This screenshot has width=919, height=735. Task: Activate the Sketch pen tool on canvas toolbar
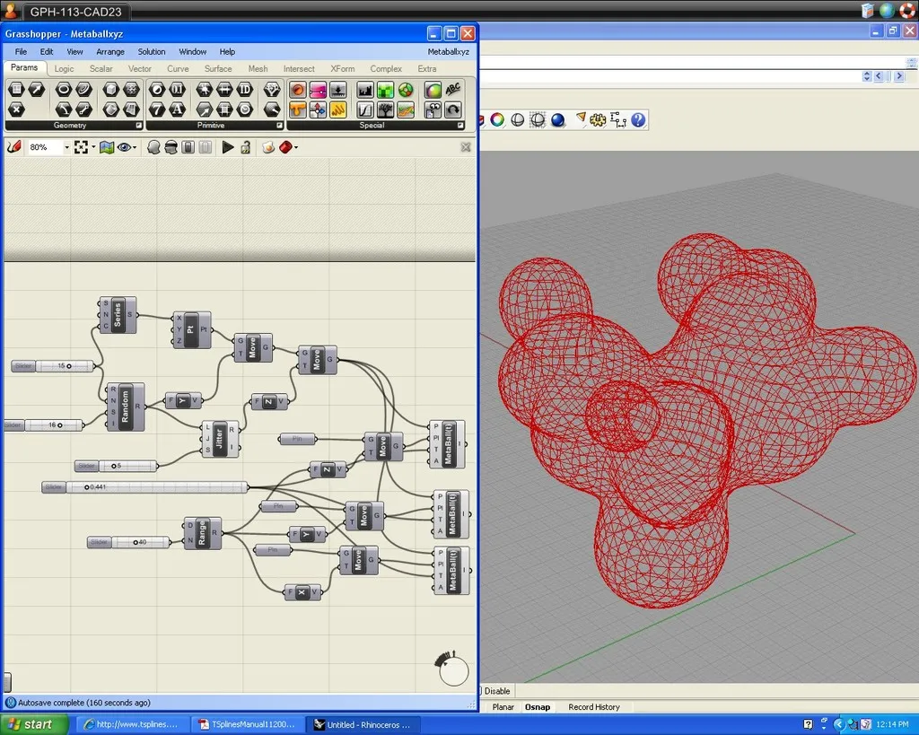14,147
